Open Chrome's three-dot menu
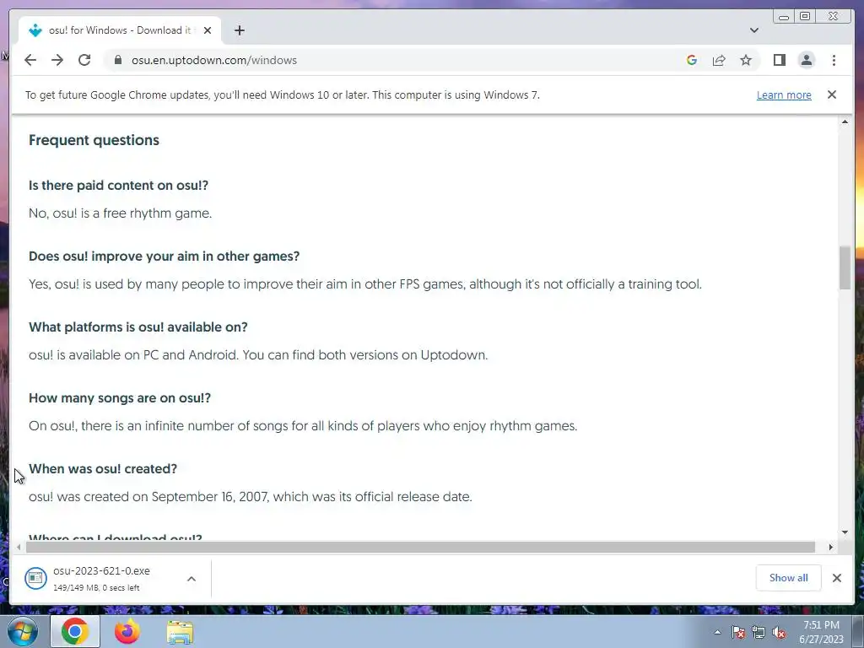Image resolution: width=864 pixels, height=648 pixels. point(834,60)
